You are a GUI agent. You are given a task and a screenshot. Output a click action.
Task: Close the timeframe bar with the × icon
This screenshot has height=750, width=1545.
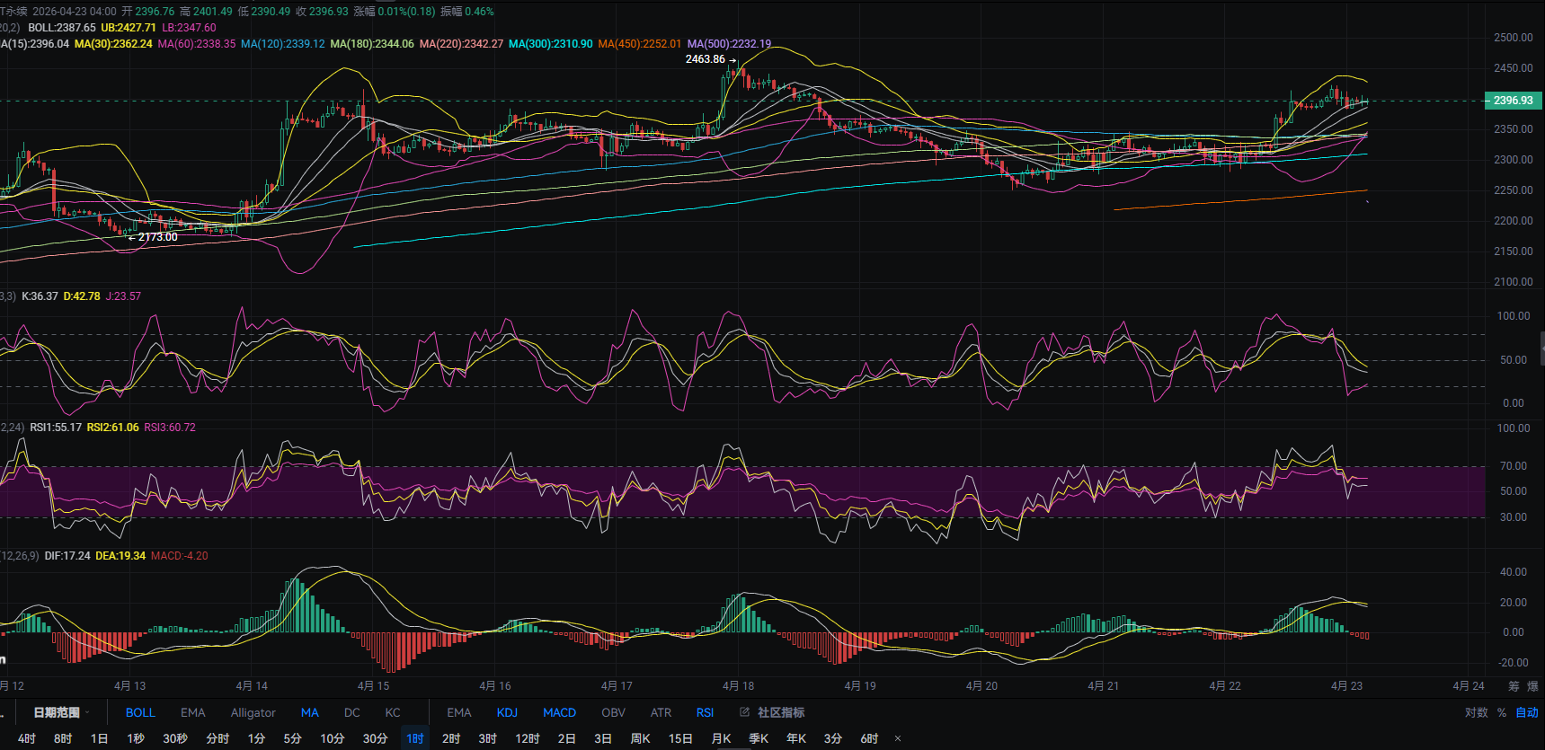(x=898, y=738)
